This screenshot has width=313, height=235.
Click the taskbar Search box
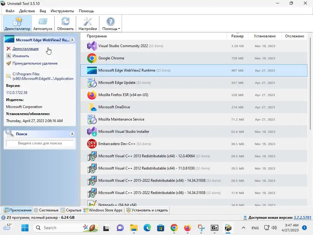66,228
